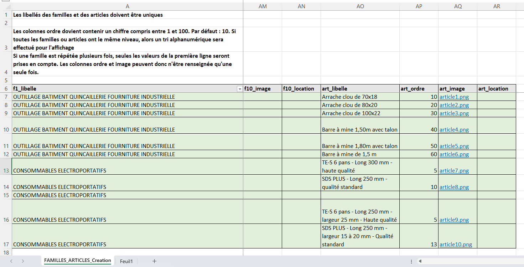The width and height of the screenshot is (524, 267).
Task: Click the scroll left arrow on horizontal scrollbar
Action: coord(420,261)
